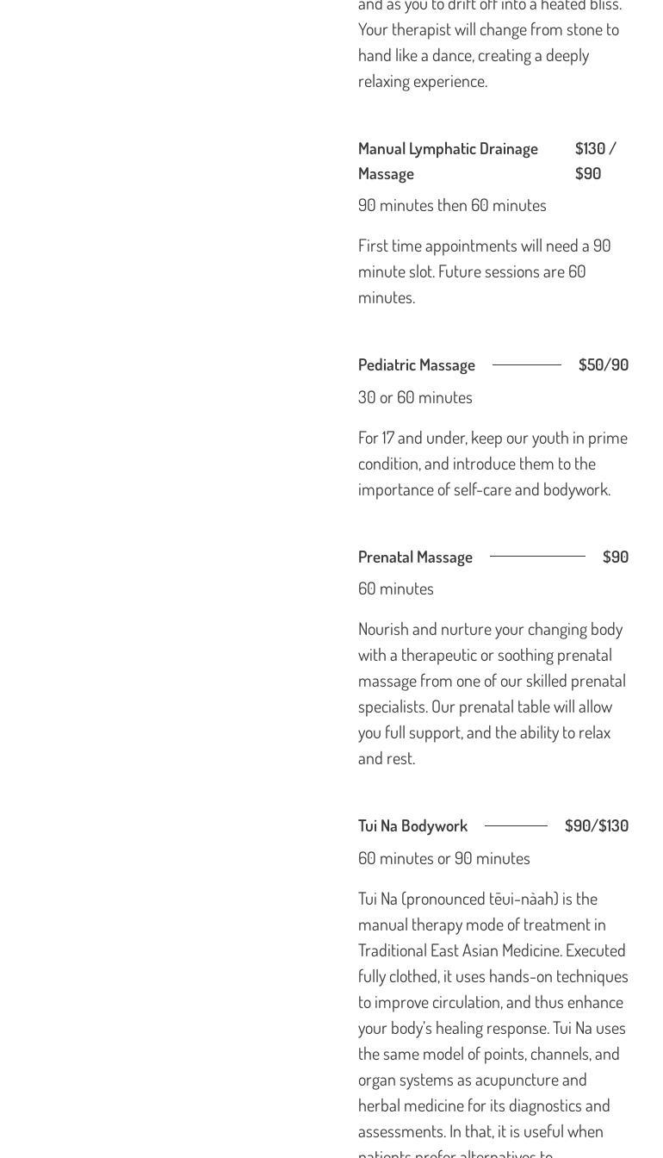
Task: Click the 'For 17 and under' description
Action: [493, 463]
